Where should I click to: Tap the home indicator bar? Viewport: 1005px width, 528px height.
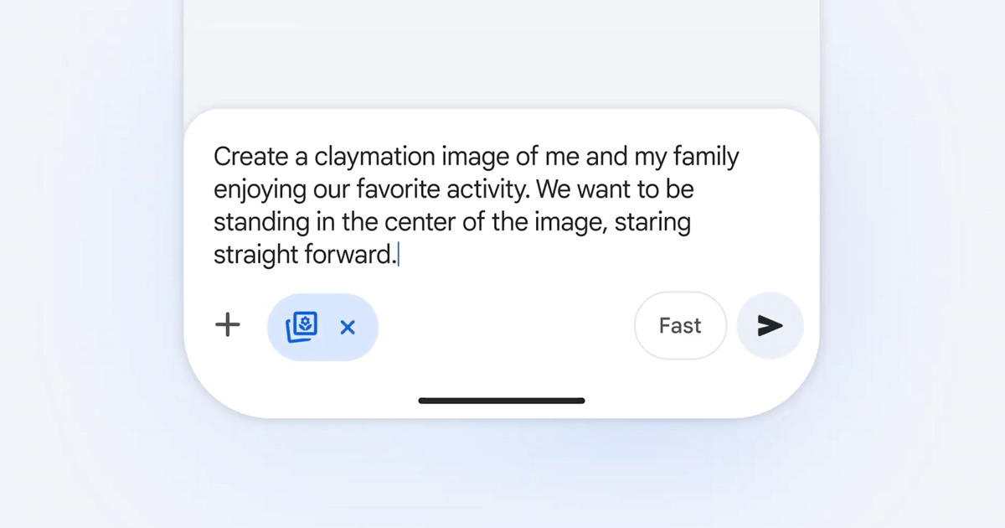point(502,401)
